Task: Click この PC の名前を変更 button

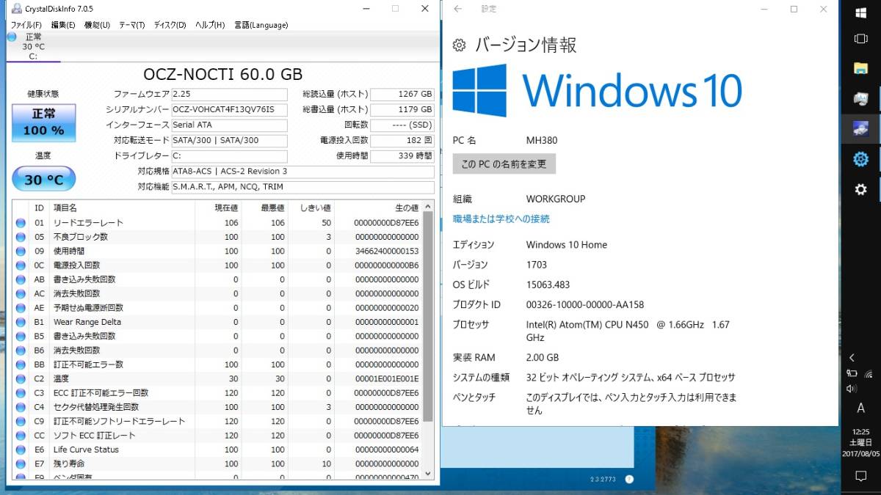Action: 504,164
